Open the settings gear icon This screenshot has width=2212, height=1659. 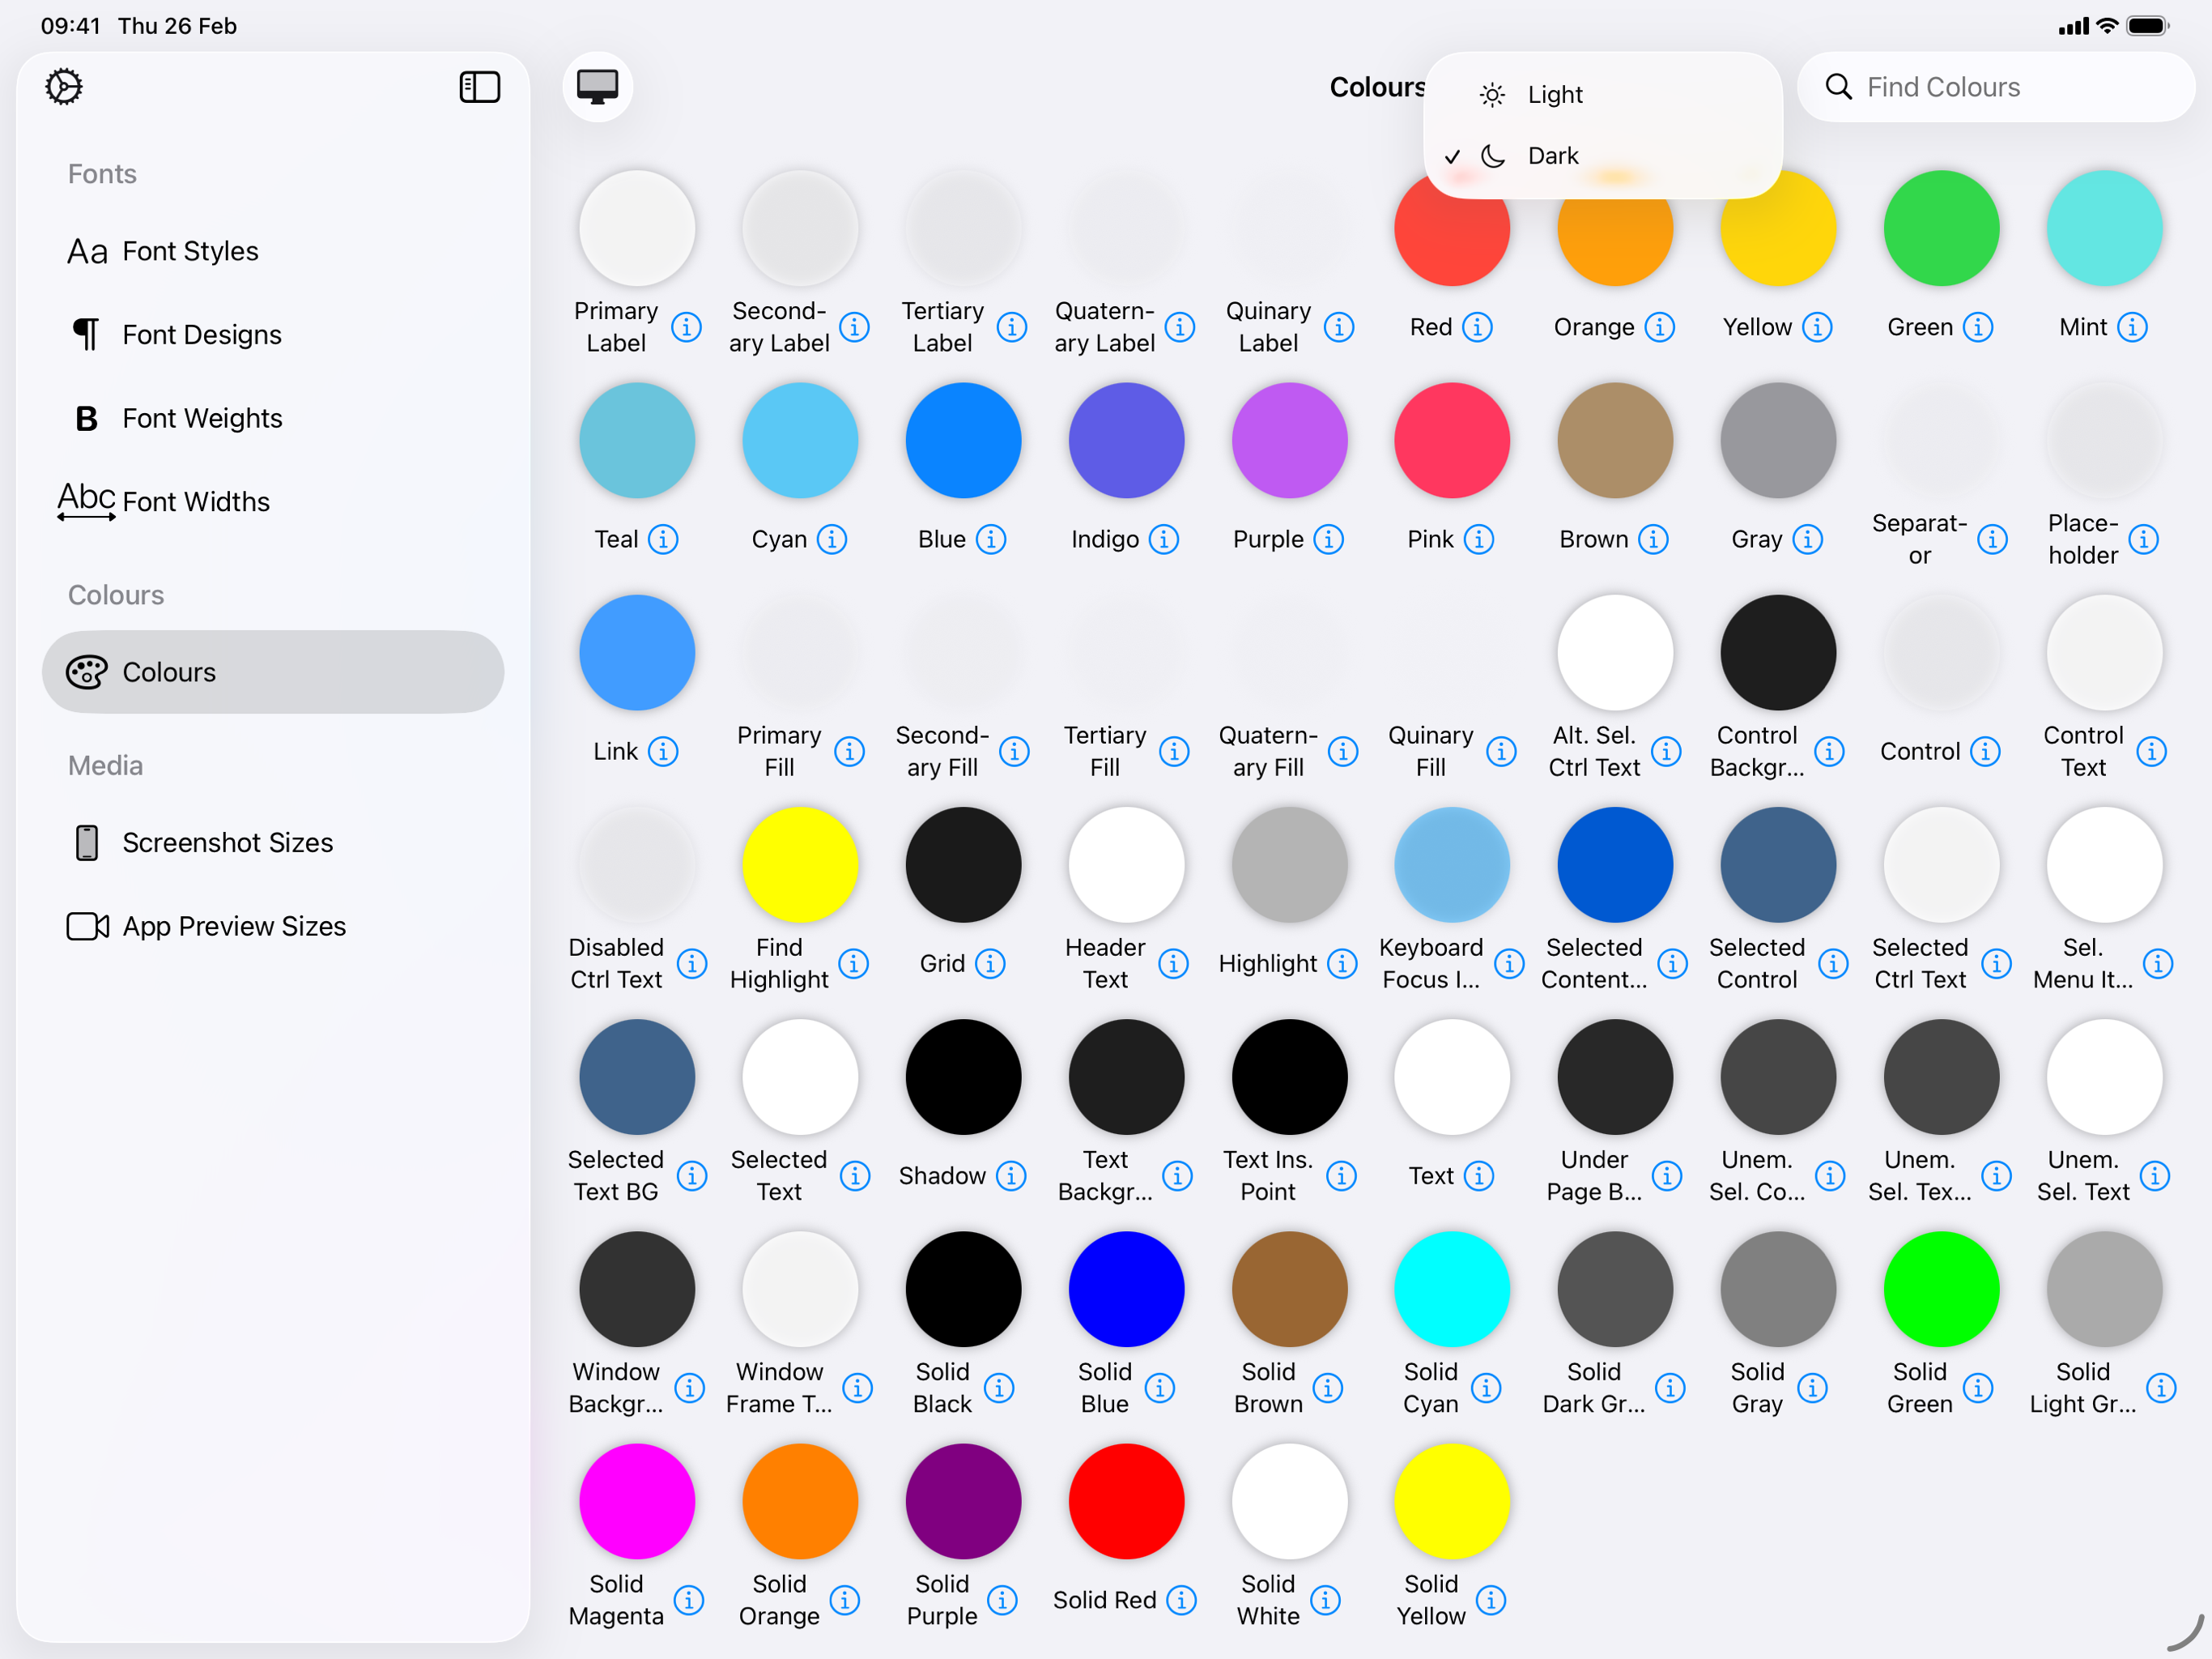[x=64, y=87]
